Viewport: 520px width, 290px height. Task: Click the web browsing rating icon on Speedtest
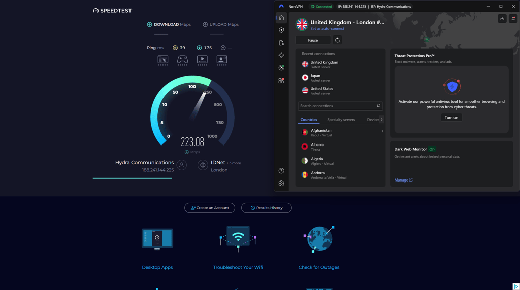162,60
